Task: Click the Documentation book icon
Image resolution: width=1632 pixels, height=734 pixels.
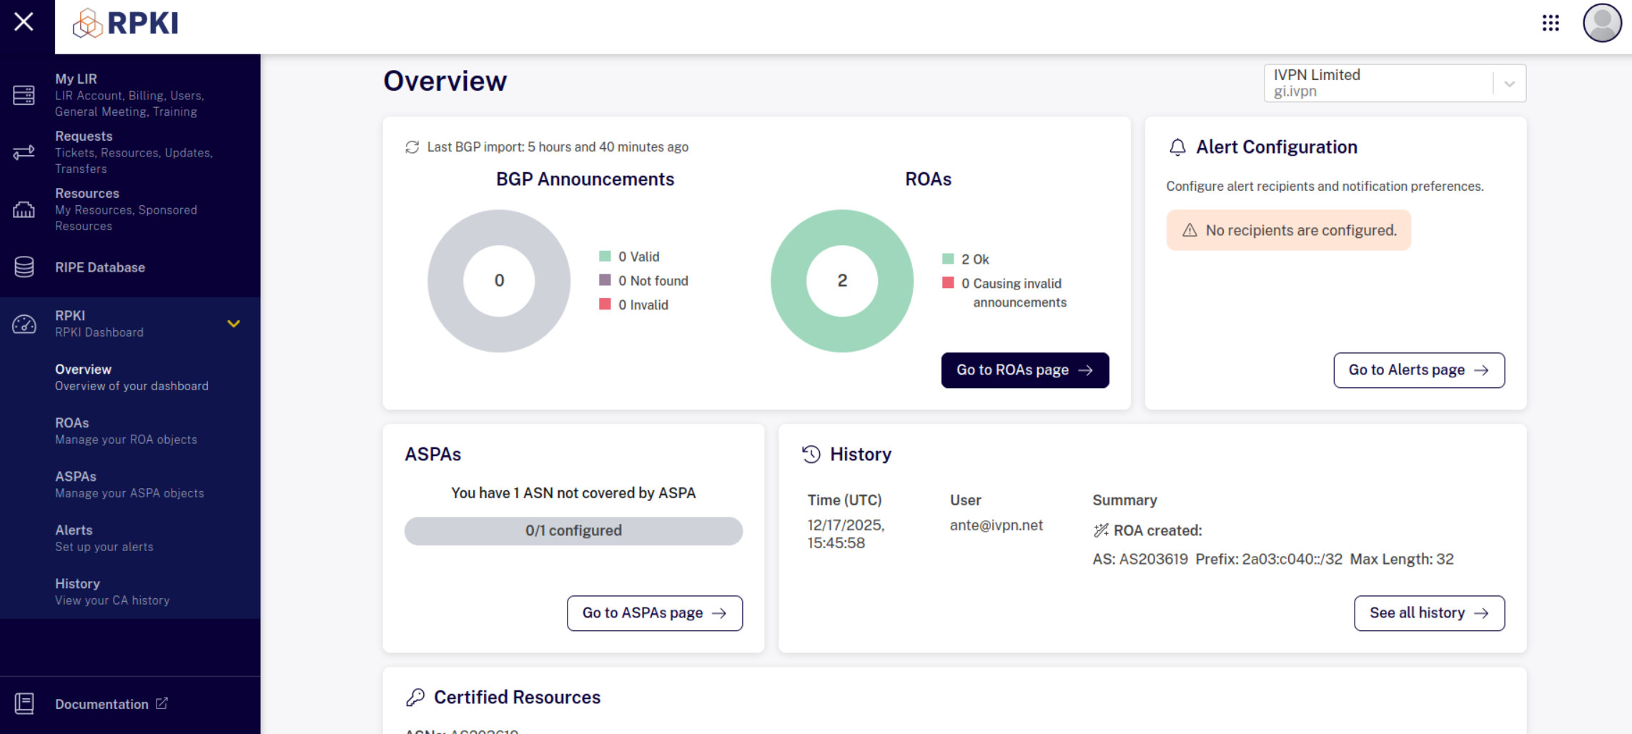Action: pos(24,704)
